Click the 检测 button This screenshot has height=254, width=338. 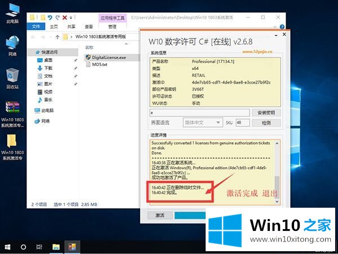point(266,122)
